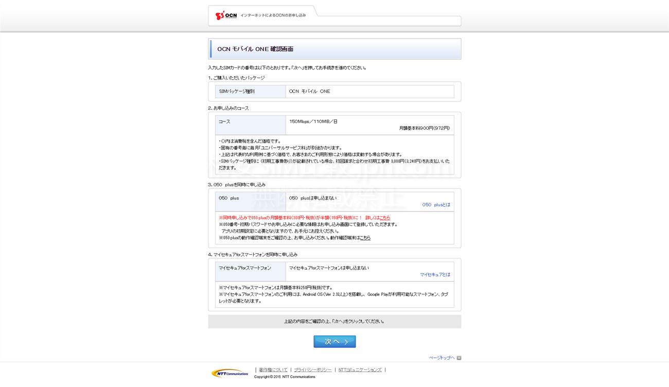
Task: Click the 2. お申し込みのコース section title
Action: pos(228,109)
